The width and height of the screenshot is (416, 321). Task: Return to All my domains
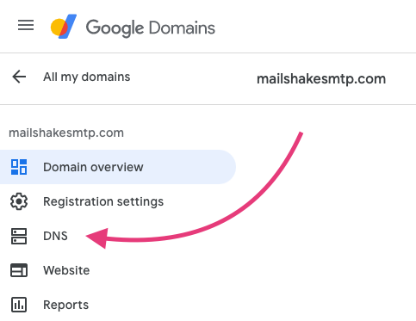87,77
